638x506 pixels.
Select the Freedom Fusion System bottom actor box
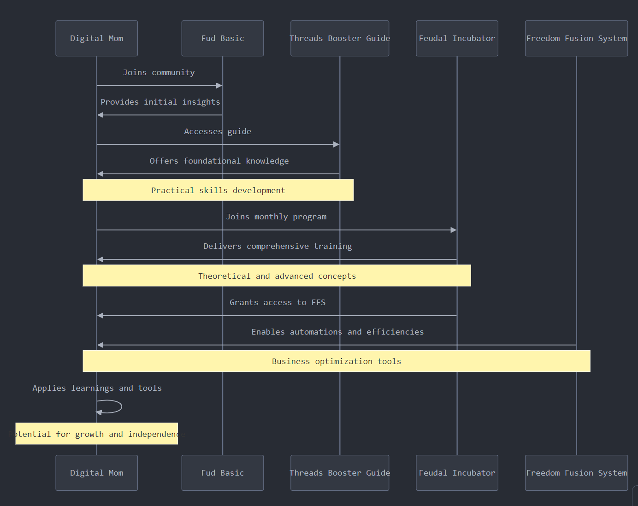(x=576, y=472)
